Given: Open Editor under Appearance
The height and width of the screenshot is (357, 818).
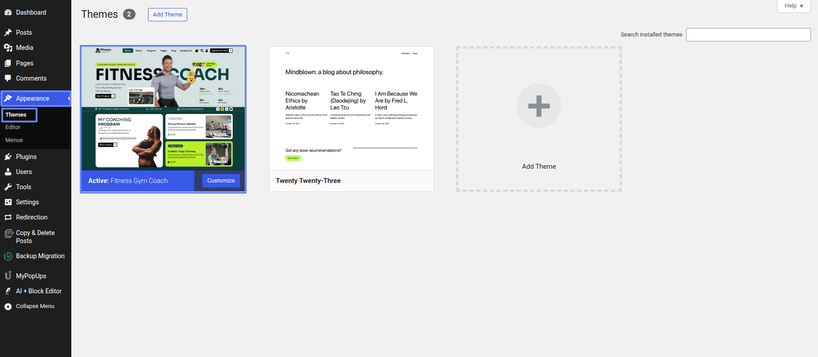Looking at the screenshot, I should coord(13,127).
